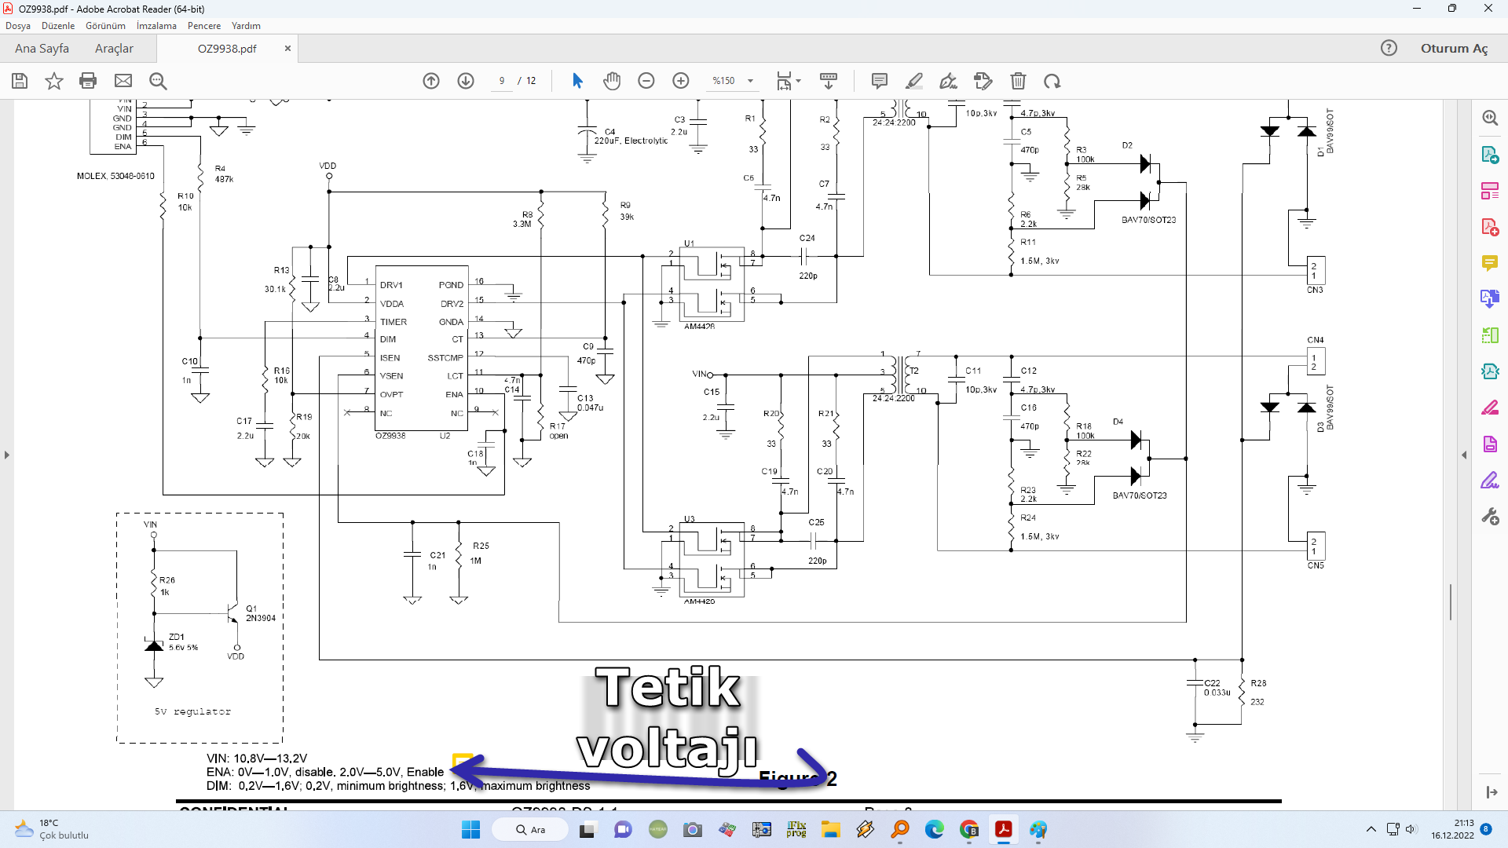Delete with the trash can icon
The image size is (1508, 848).
pos(1018,81)
